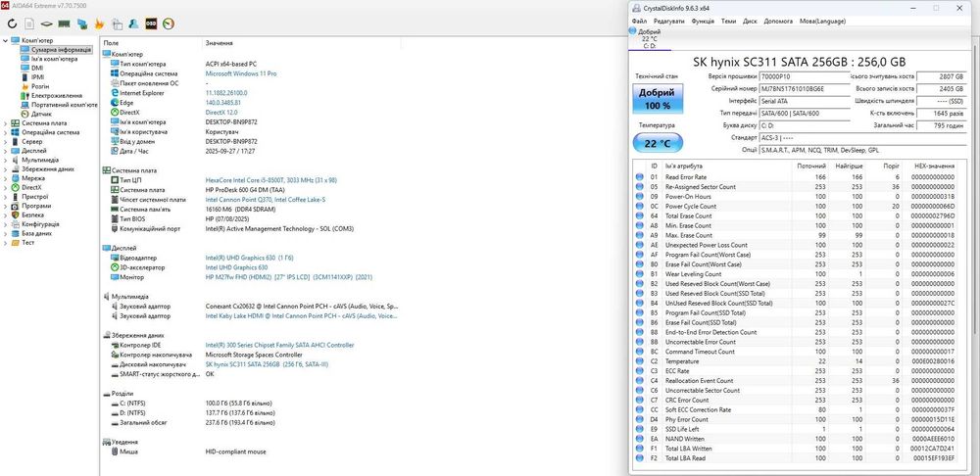
Task: Select Електроживлення in the left tree
Action: 56,96
